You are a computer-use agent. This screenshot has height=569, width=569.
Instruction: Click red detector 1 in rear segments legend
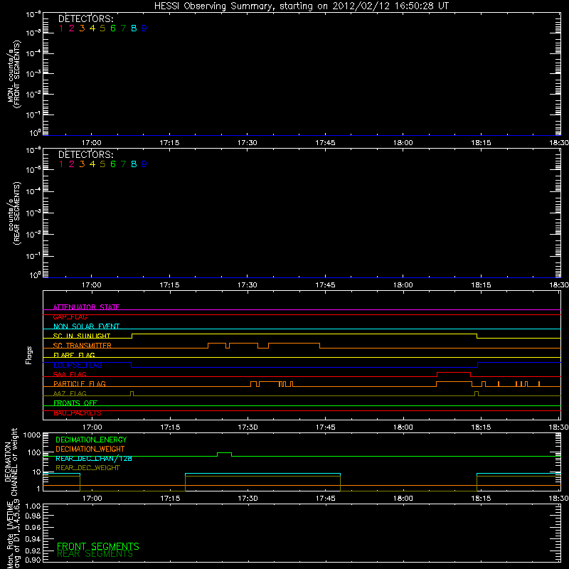61,164
